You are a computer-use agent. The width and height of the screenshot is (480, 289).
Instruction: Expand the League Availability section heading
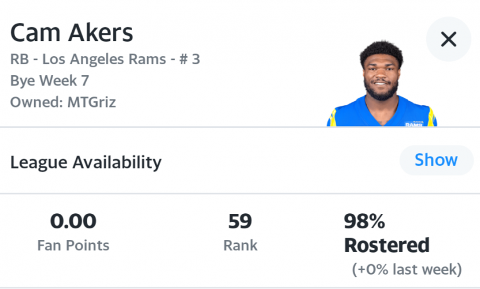tap(86, 162)
